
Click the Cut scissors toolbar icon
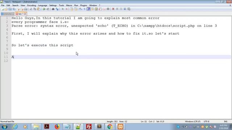(x=31, y=9)
